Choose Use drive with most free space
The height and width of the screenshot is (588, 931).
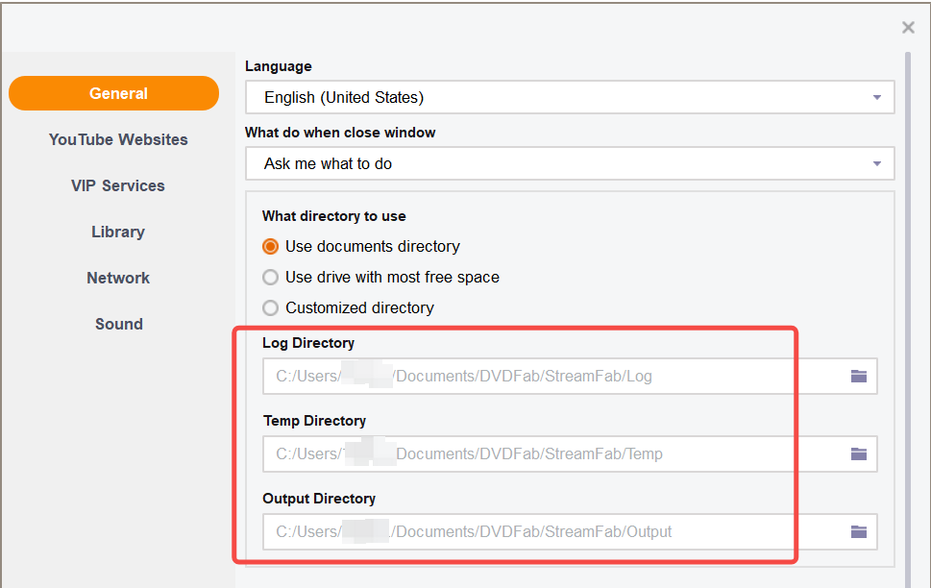(x=271, y=277)
